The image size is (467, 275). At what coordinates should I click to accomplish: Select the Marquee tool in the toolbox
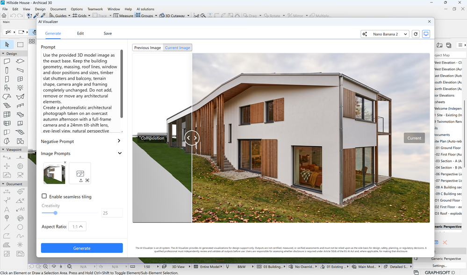(x=20, y=45)
